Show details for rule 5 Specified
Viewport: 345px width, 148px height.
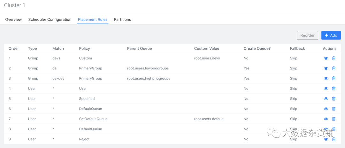[x=326, y=99]
